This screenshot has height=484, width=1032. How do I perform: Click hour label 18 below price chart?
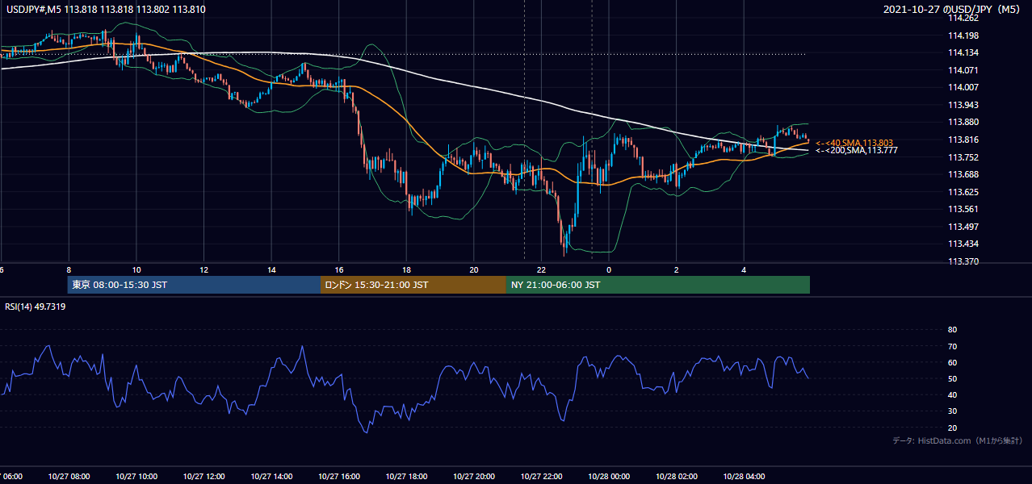406,270
